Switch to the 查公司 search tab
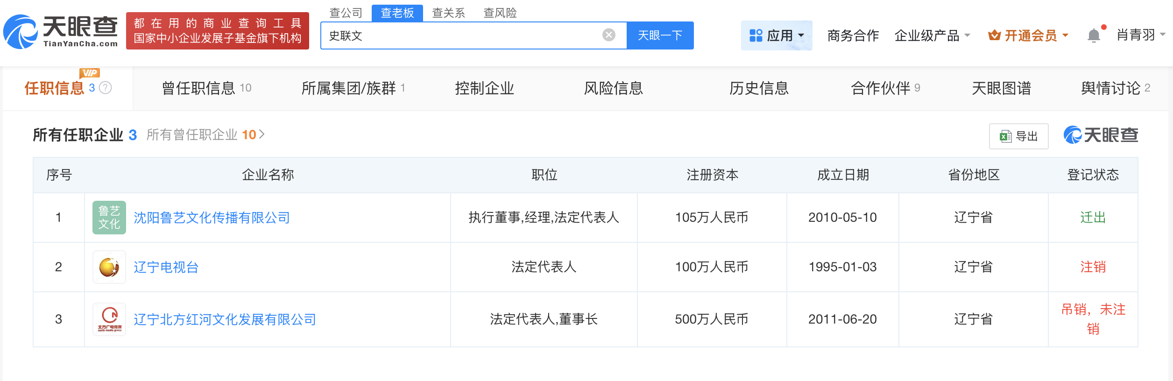1173x381 pixels. [x=346, y=13]
